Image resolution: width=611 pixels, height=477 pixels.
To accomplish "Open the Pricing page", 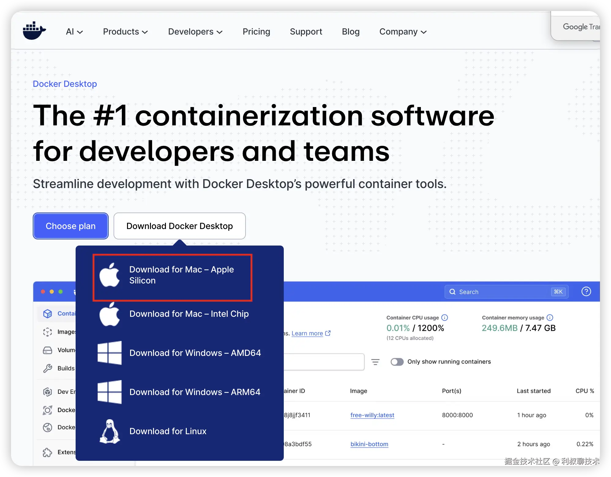I will 256,31.
